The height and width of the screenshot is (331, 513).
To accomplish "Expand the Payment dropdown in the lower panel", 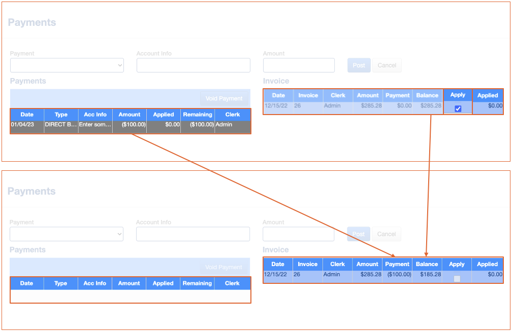I will [x=67, y=234].
